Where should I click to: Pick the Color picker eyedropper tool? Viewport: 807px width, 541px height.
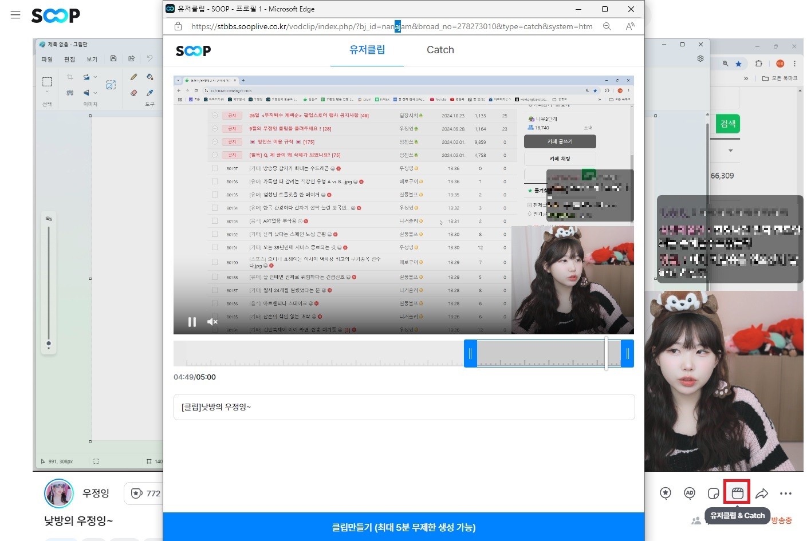pyautogui.click(x=149, y=92)
